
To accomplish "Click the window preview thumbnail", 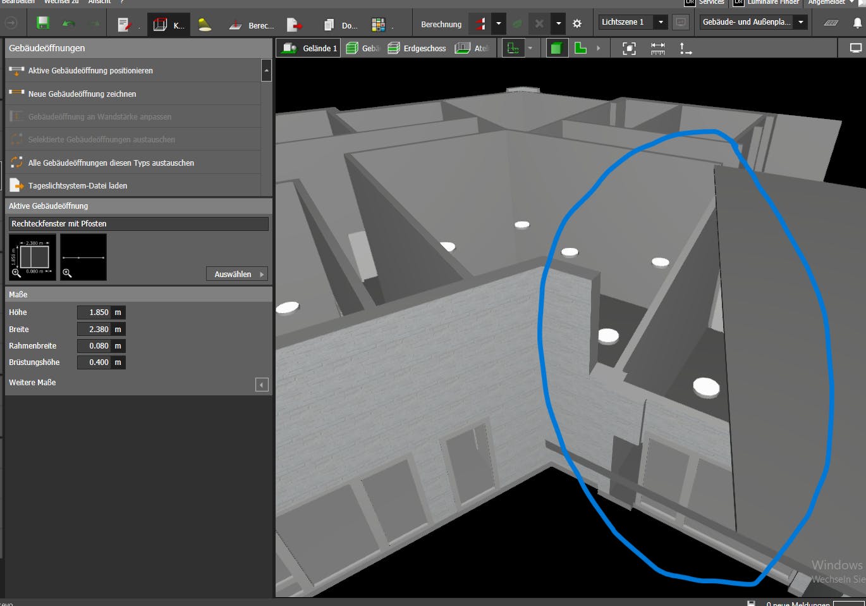I will click(33, 257).
